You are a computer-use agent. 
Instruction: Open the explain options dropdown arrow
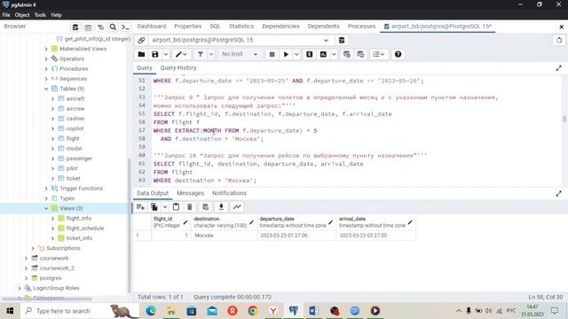coord(334,54)
